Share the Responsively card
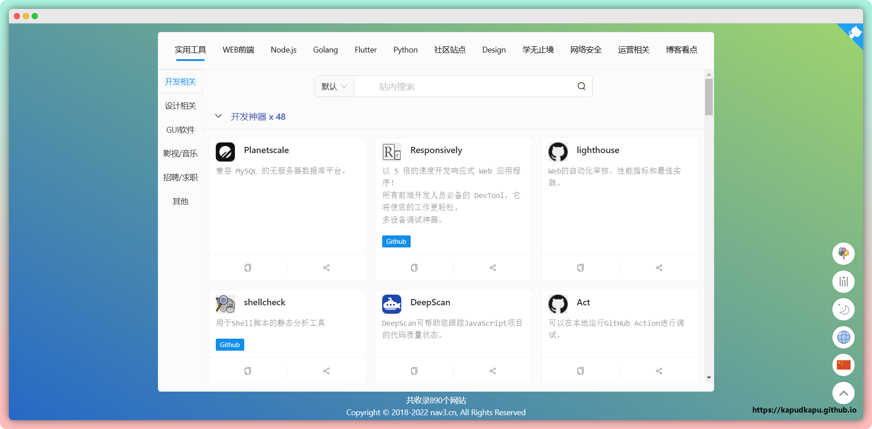The height and width of the screenshot is (429, 872). (x=493, y=267)
